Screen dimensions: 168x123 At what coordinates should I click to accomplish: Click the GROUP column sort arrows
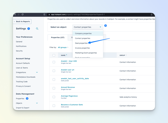(x=126, y=55)
